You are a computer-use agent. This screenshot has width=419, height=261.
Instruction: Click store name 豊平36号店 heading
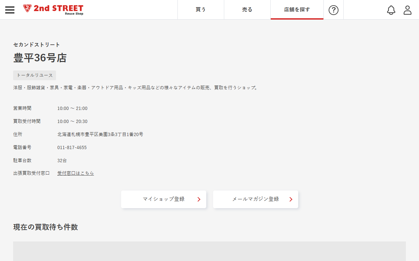pyautogui.click(x=40, y=58)
